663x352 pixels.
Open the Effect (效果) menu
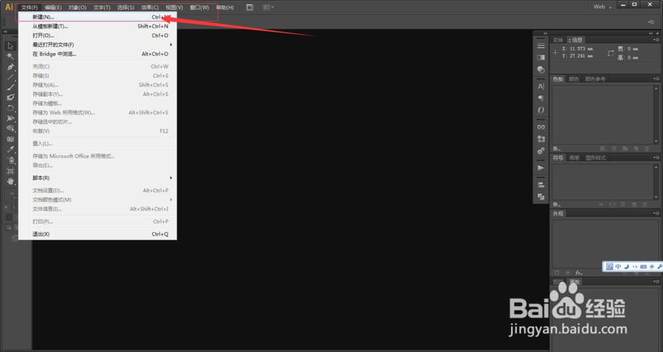tap(150, 7)
